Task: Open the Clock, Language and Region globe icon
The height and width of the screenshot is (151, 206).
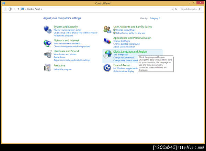Action: [107, 54]
